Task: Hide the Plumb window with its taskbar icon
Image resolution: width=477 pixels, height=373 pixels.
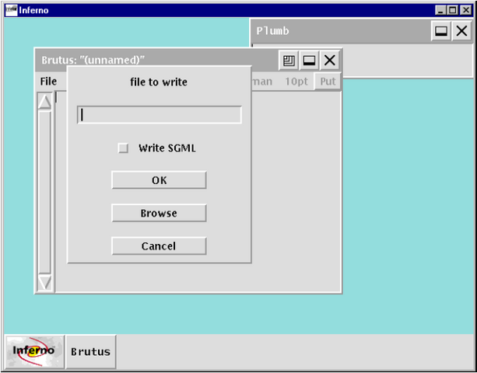Action: click(441, 31)
